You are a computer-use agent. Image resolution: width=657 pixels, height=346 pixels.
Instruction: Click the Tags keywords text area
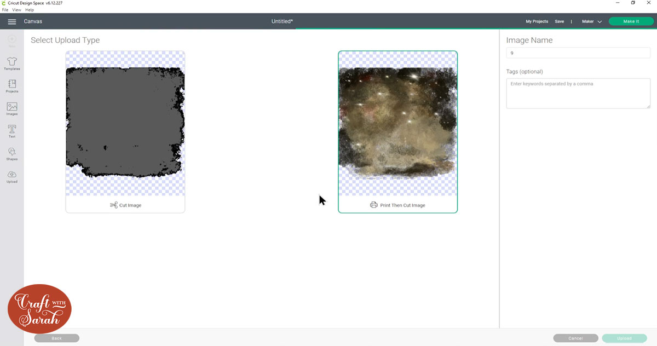pos(578,93)
